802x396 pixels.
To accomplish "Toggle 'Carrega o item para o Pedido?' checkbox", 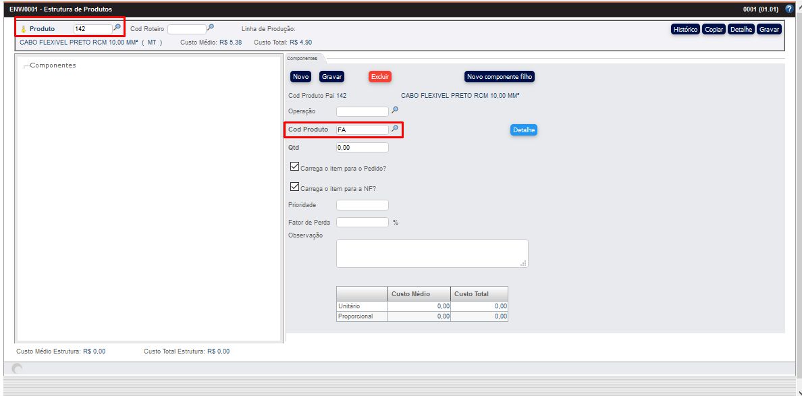I will coord(294,167).
